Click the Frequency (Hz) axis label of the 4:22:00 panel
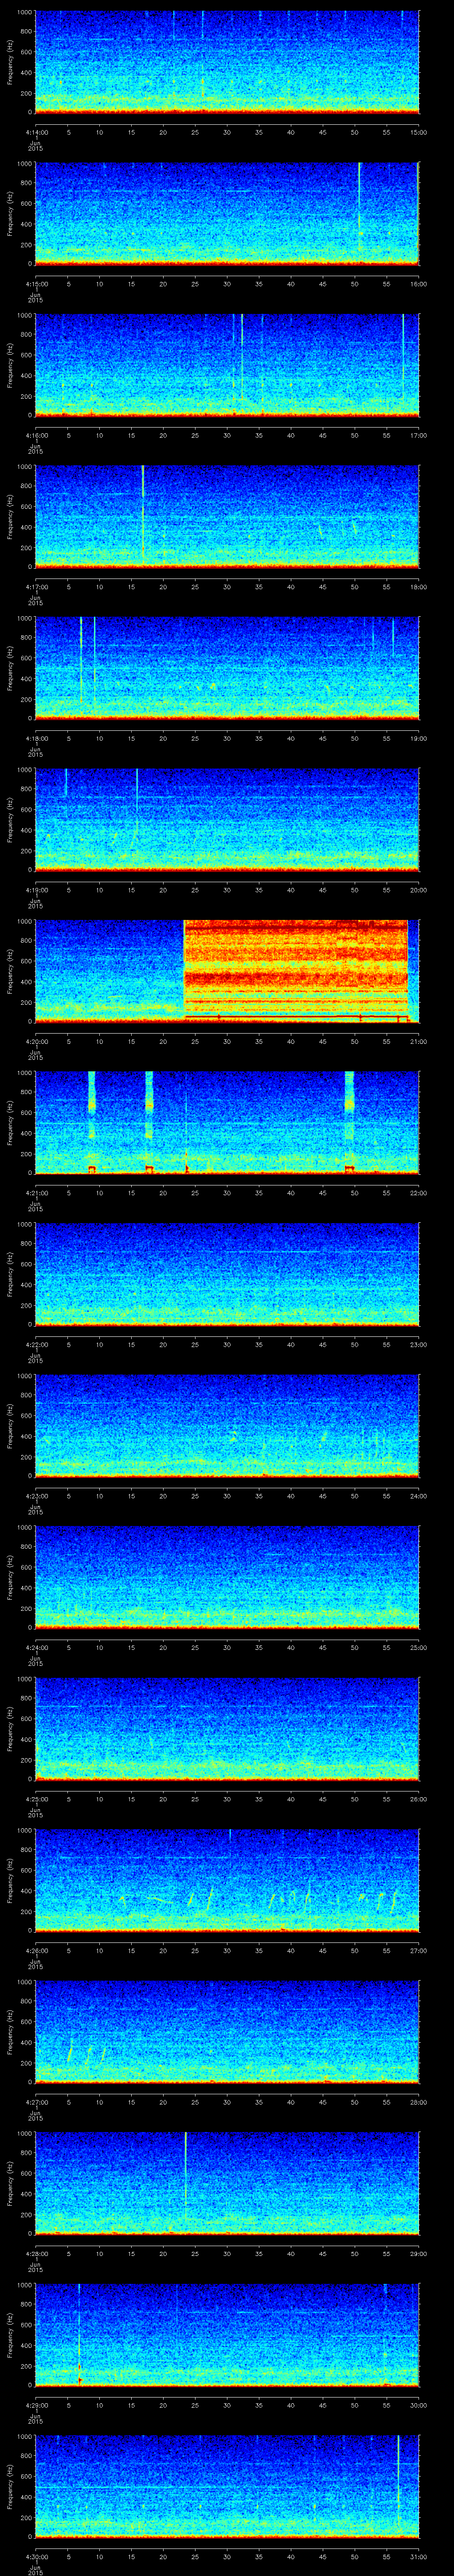454x2576 pixels. pos(11,1273)
